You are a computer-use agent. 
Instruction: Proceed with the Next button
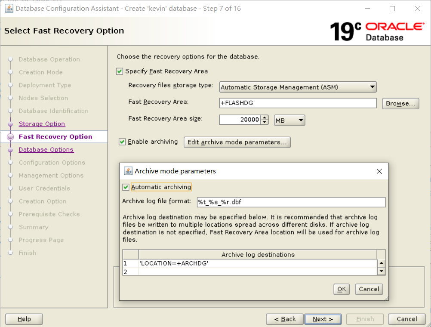tap(323, 319)
